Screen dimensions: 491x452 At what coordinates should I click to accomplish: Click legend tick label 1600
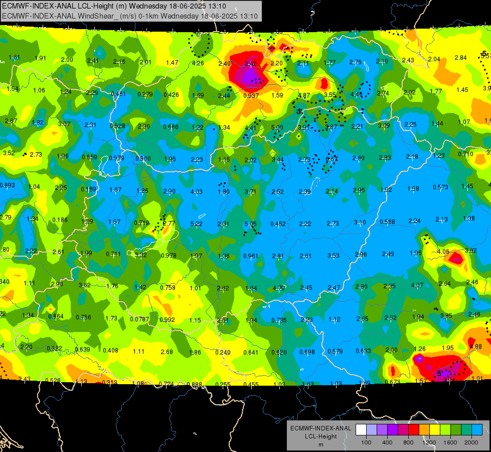tap(450, 442)
